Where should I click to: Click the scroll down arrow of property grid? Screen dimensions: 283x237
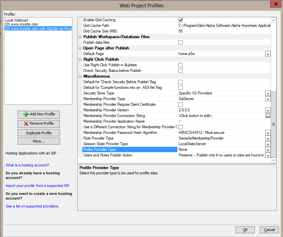point(273,160)
